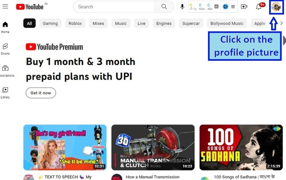The image size is (286, 180).
Task: Click the profile picture avatar
Action: [x=276, y=7]
